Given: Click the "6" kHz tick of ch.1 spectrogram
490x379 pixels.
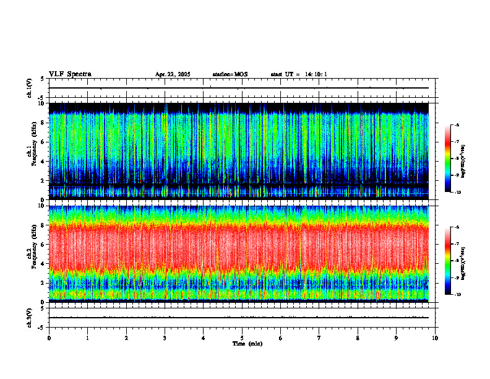Looking at the screenshot, I should (x=43, y=142).
